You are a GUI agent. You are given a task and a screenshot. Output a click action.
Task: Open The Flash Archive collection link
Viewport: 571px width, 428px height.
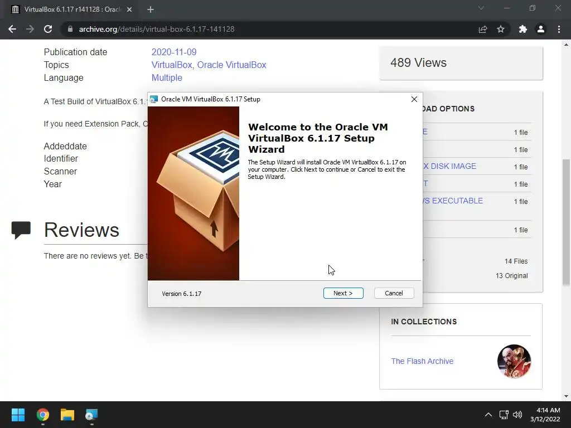click(x=422, y=361)
